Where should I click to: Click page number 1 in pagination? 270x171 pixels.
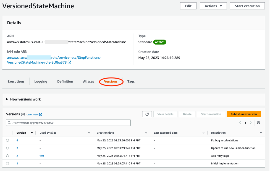point(245,123)
